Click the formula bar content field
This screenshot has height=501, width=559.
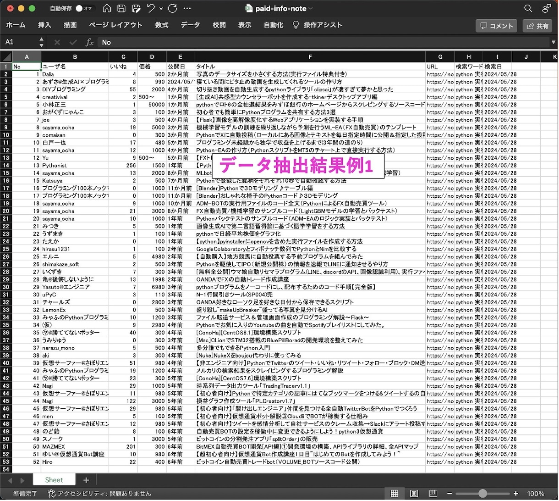click(323, 42)
